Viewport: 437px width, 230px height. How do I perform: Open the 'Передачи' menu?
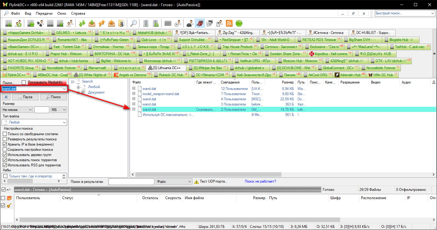pos(44,13)
